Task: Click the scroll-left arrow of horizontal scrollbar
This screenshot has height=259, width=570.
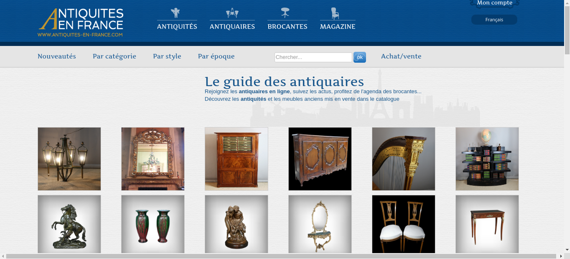Action: [3, 256]
